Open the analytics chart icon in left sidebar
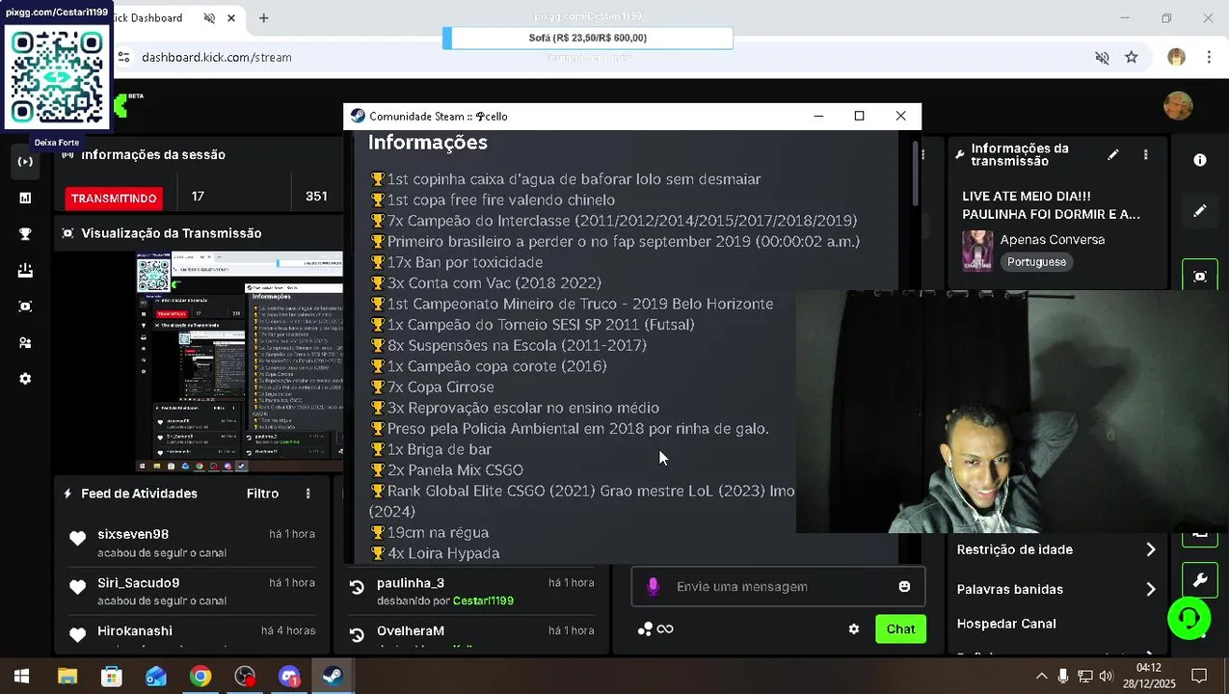 25,198
